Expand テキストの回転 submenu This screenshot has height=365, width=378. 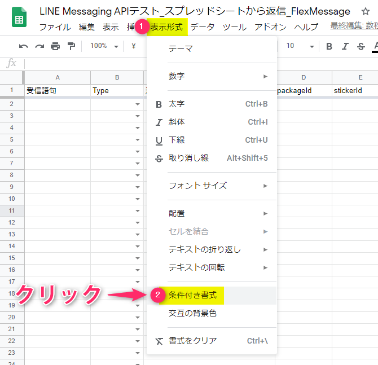tap(212, 267)
